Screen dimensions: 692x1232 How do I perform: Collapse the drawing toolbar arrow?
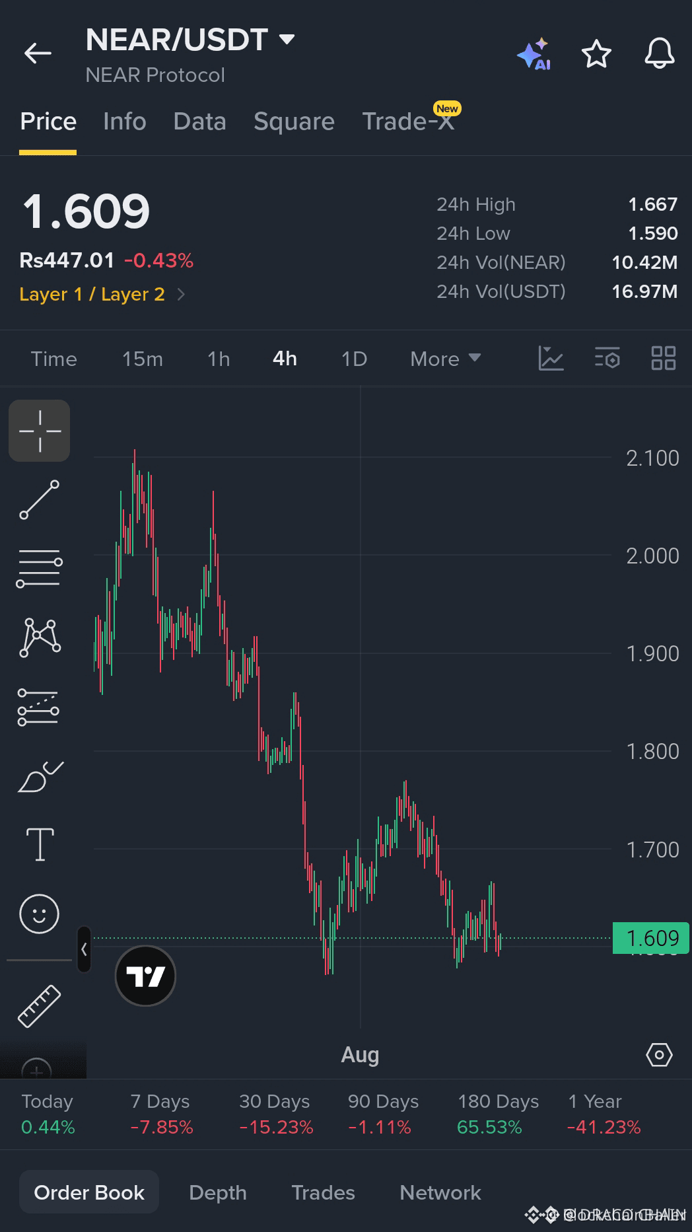pyautogui.click(x=84, y=949)
